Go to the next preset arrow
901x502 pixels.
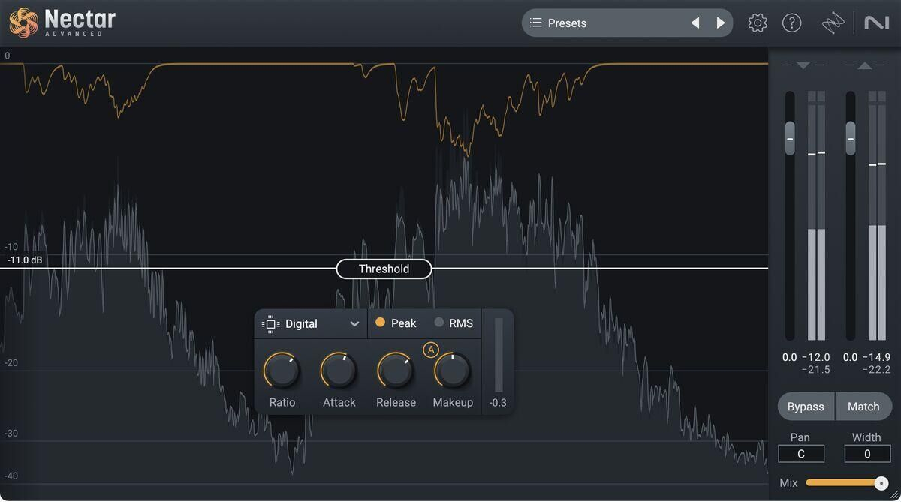click(x=721, y=23)
